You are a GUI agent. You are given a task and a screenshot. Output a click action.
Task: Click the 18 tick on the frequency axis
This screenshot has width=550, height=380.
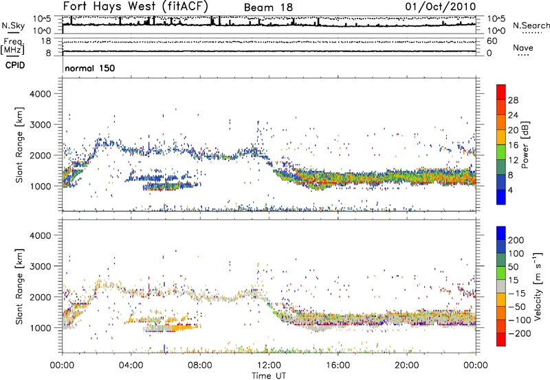click(x=46, y=41)
